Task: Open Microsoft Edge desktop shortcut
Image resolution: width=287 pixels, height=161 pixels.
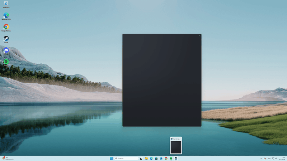Action: coord(6,16)
